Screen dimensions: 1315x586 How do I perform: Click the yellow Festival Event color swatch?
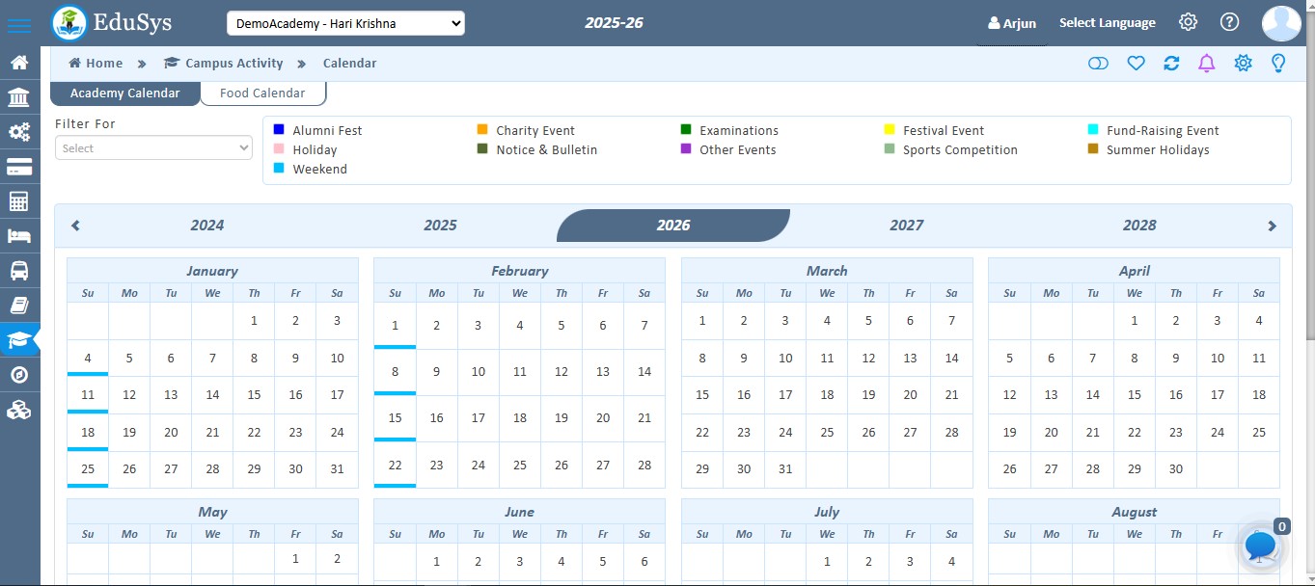[x=890, y=129]
